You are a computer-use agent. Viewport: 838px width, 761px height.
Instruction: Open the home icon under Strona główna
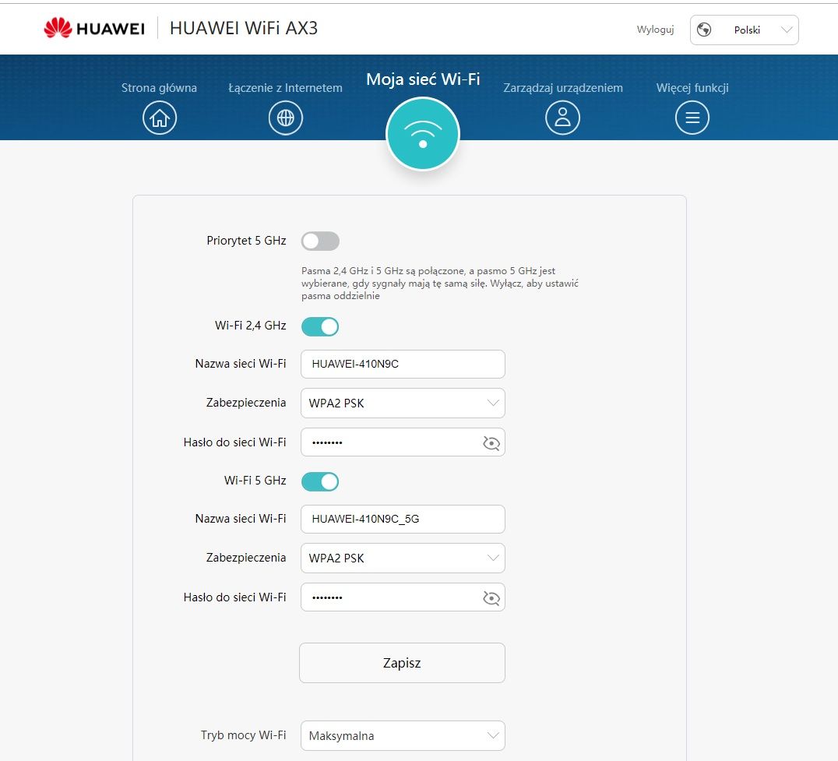point(159,118)
